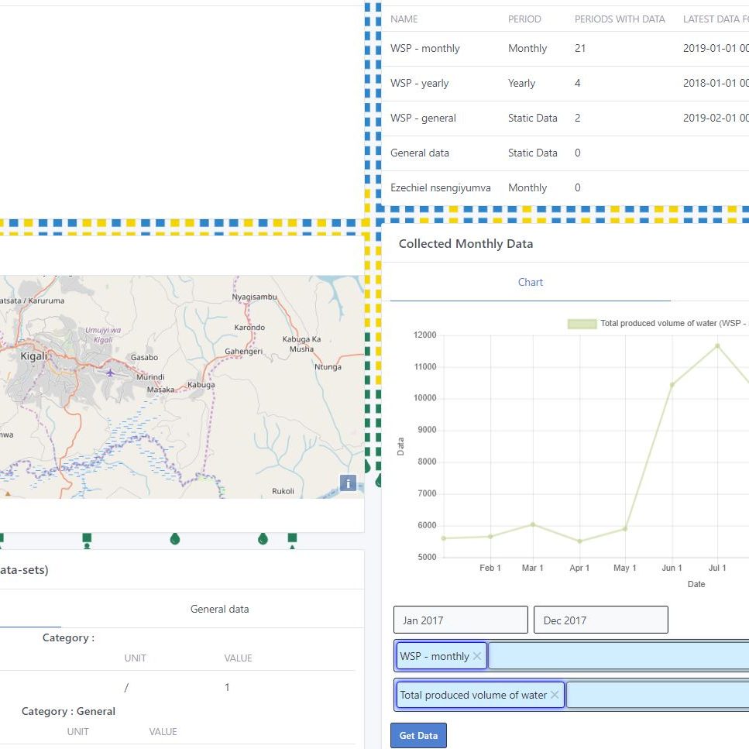Open the Dec 2017 end date picker

(600, 620)
